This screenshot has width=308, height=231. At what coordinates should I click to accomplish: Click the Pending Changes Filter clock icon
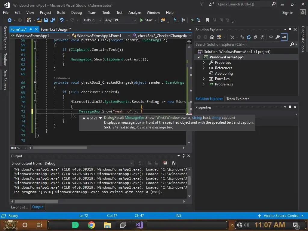pyautogui.click(x=232, y=37)
